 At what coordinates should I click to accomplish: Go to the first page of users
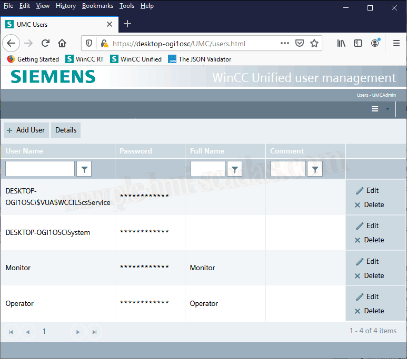pos(11,332)
